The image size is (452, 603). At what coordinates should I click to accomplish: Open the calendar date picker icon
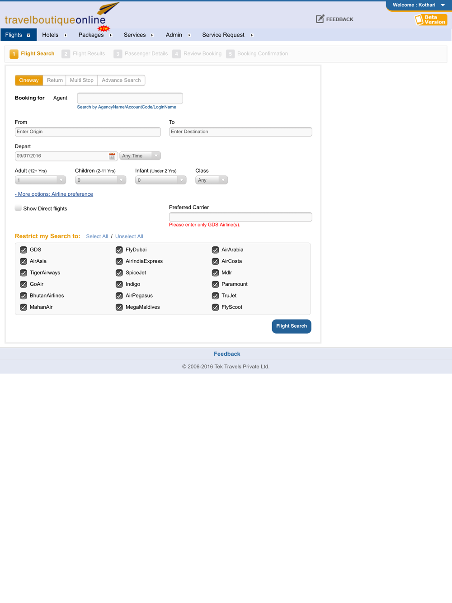pyautogui.click(x=112, y=156)
